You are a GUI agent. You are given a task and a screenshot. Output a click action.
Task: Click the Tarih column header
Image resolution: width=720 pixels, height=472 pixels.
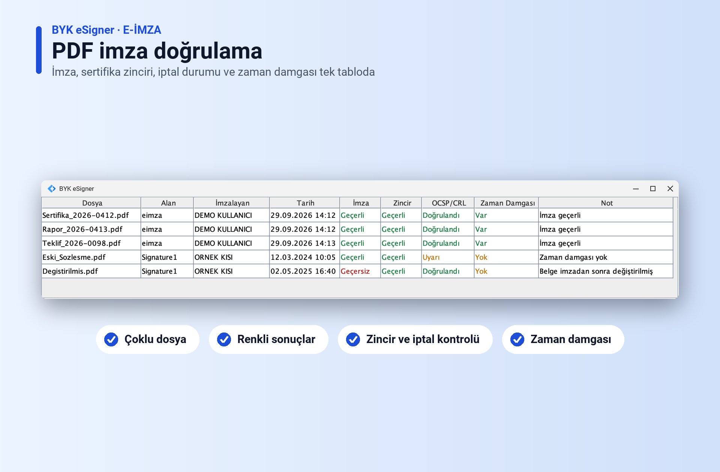point(304,203)
